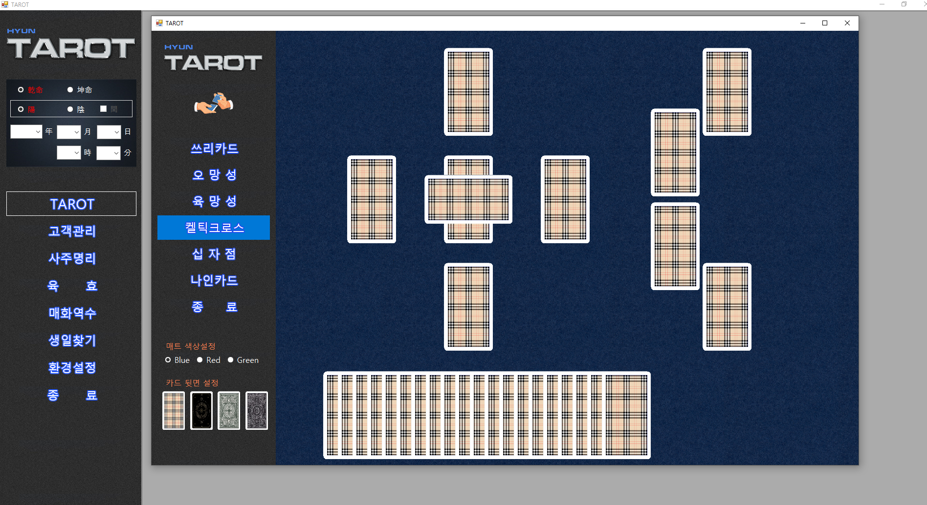Minimize the inner TAROT window
This screenshot has height=505, width=927.
click(803, 23)
